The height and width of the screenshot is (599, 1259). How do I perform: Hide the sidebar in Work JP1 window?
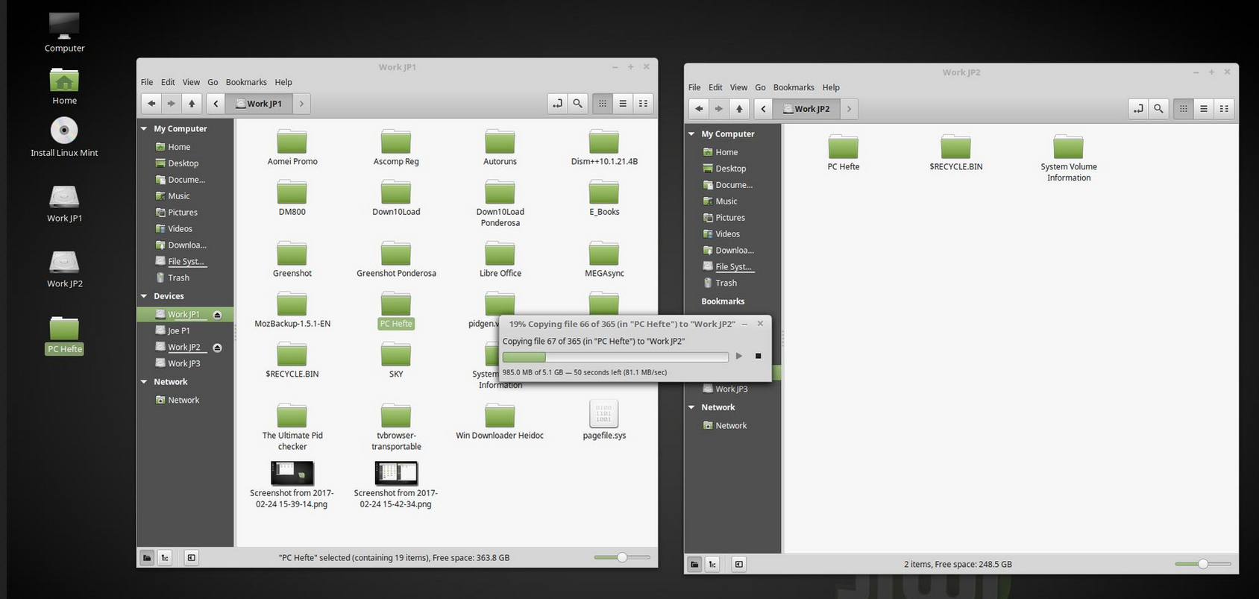click(x=192, y=557)
